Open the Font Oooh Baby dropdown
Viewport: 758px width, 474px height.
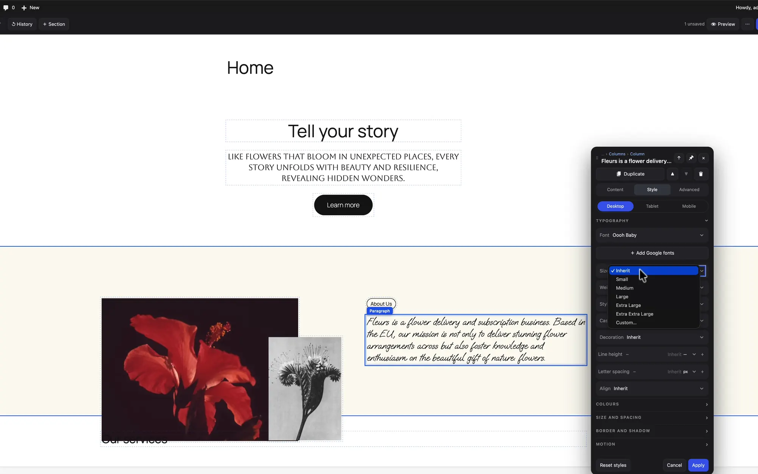coord(652,235)
